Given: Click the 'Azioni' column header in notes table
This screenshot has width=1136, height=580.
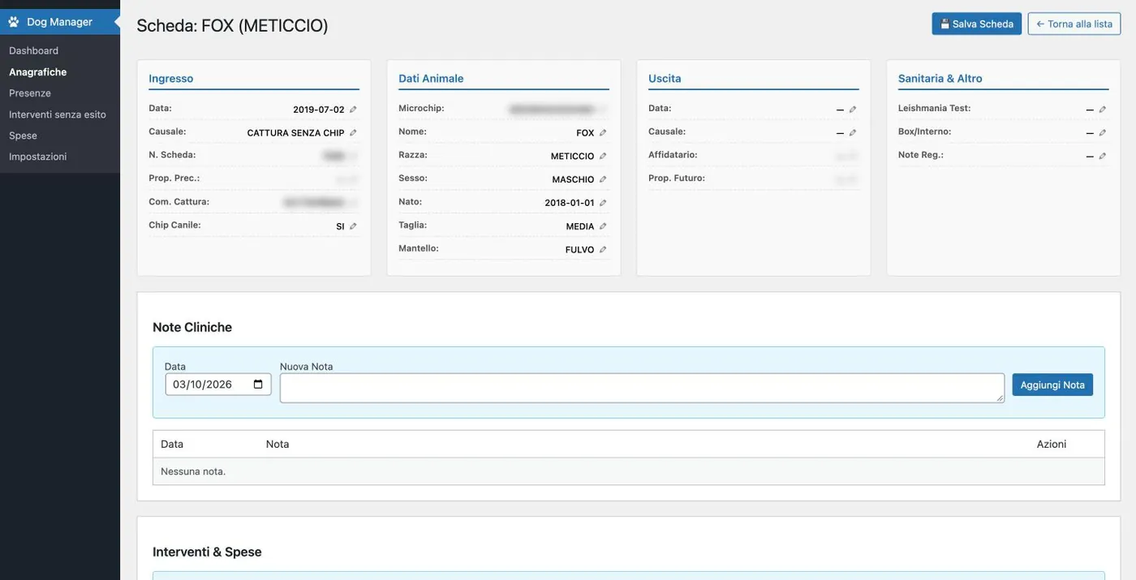Looking at the screenshot, I should point(1052,444).
